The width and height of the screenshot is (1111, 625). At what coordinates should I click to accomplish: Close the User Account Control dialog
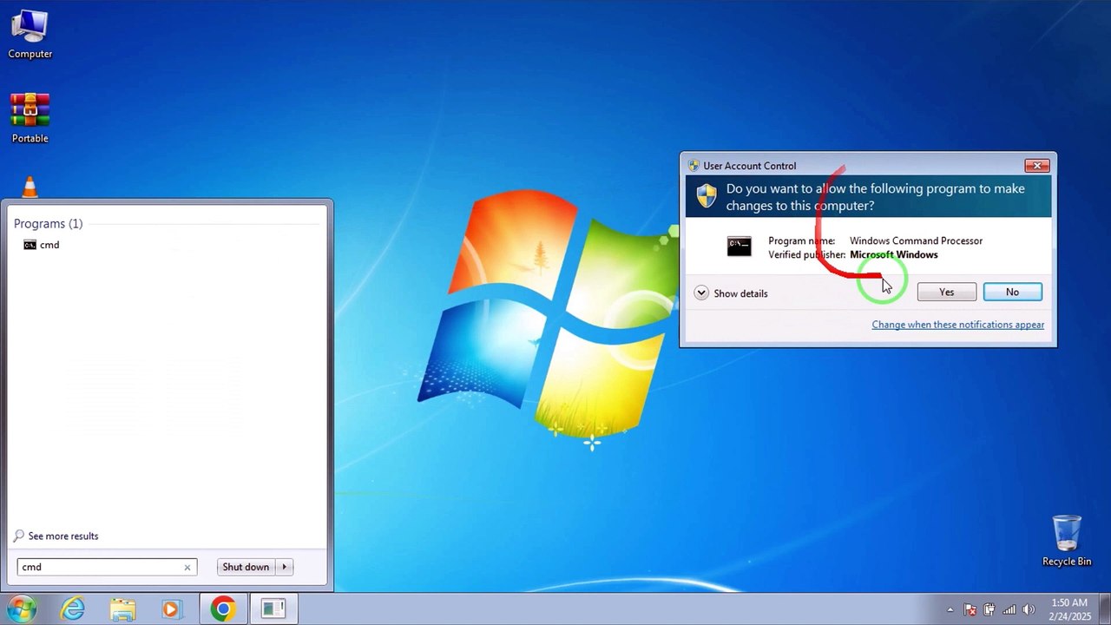click(x=1037, y=166)
